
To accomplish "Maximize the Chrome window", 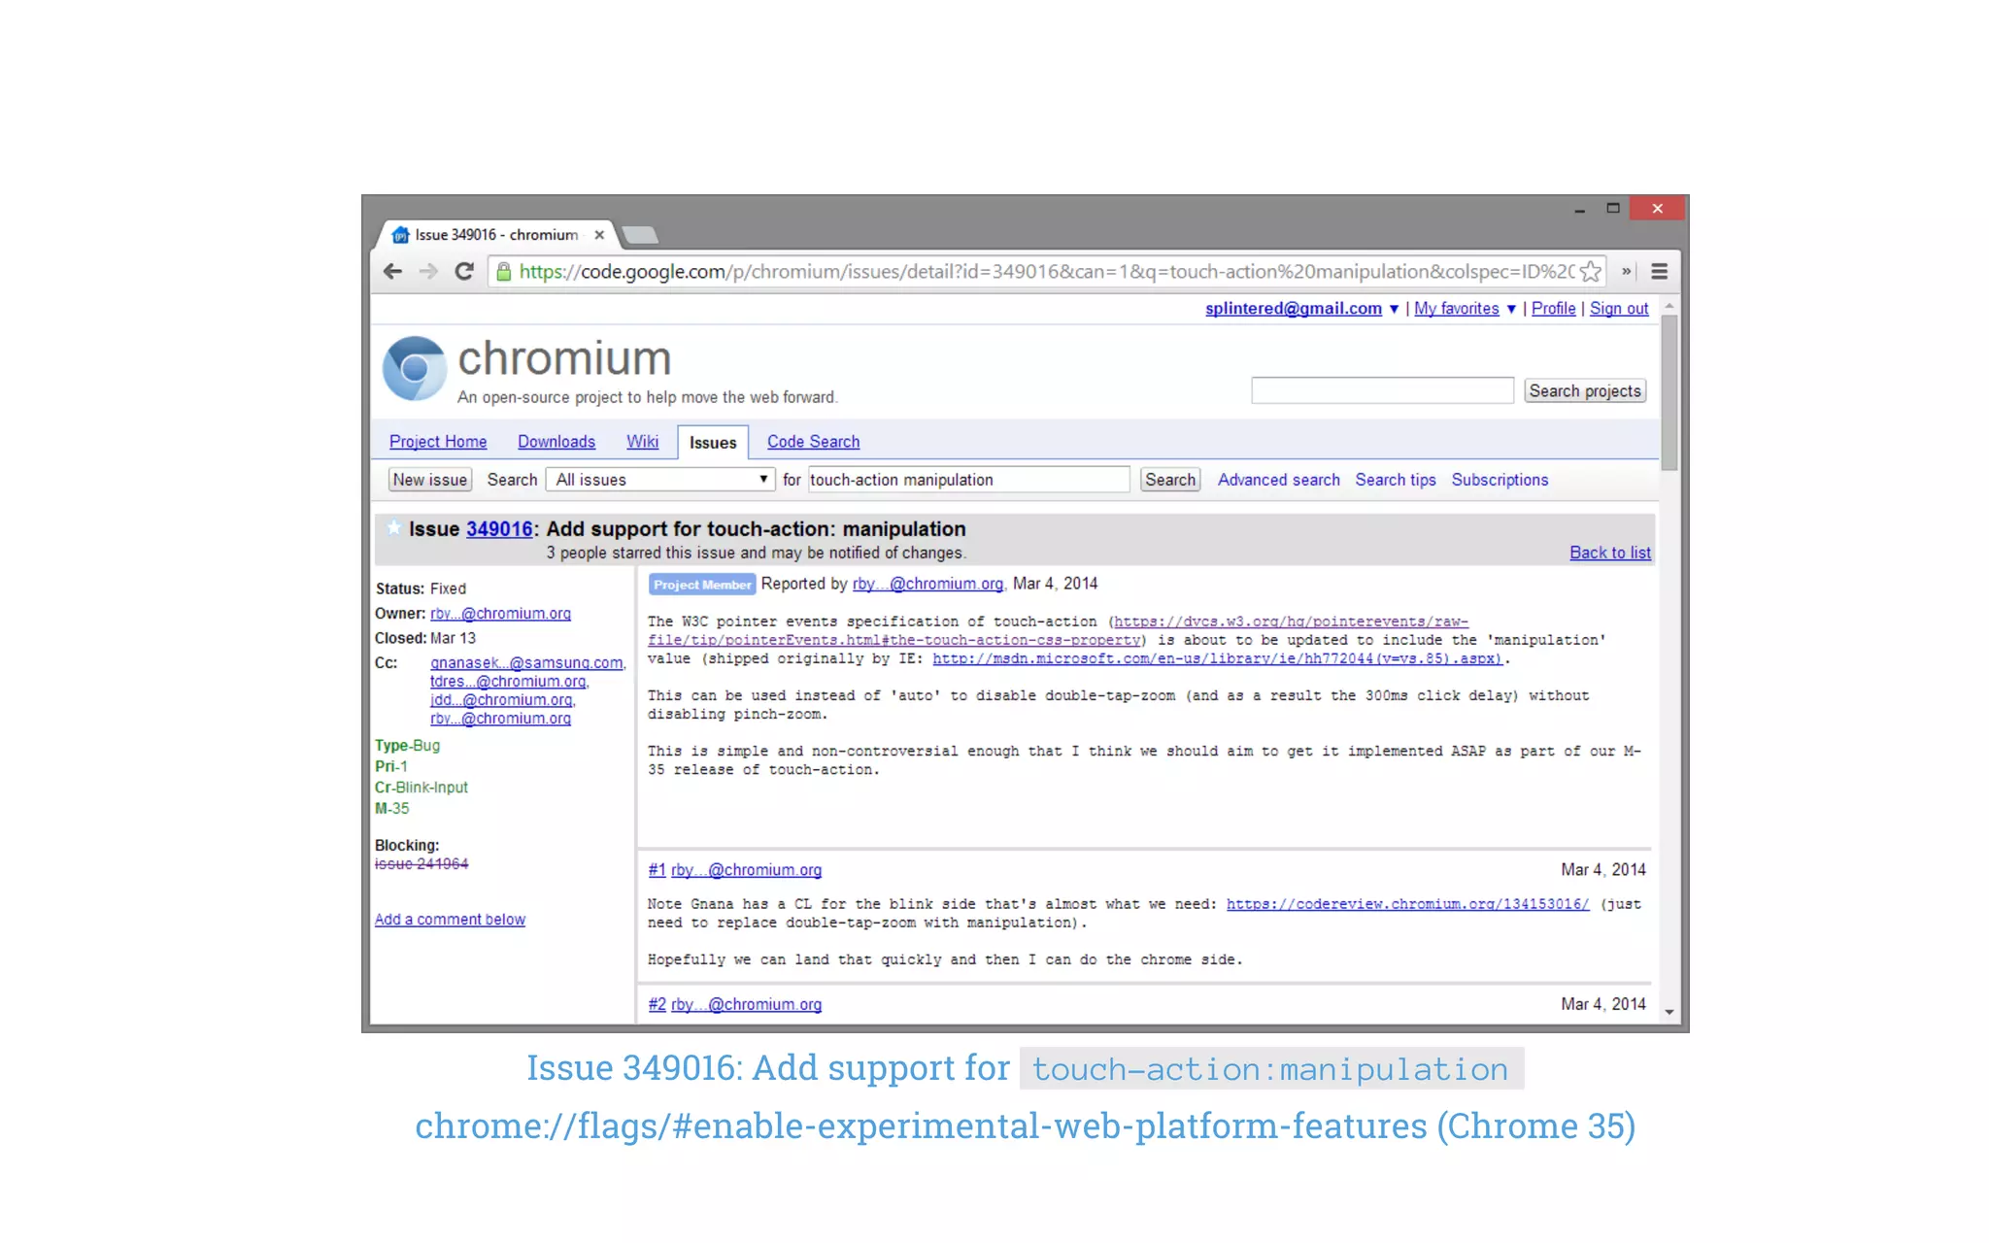I will 1613,209.
